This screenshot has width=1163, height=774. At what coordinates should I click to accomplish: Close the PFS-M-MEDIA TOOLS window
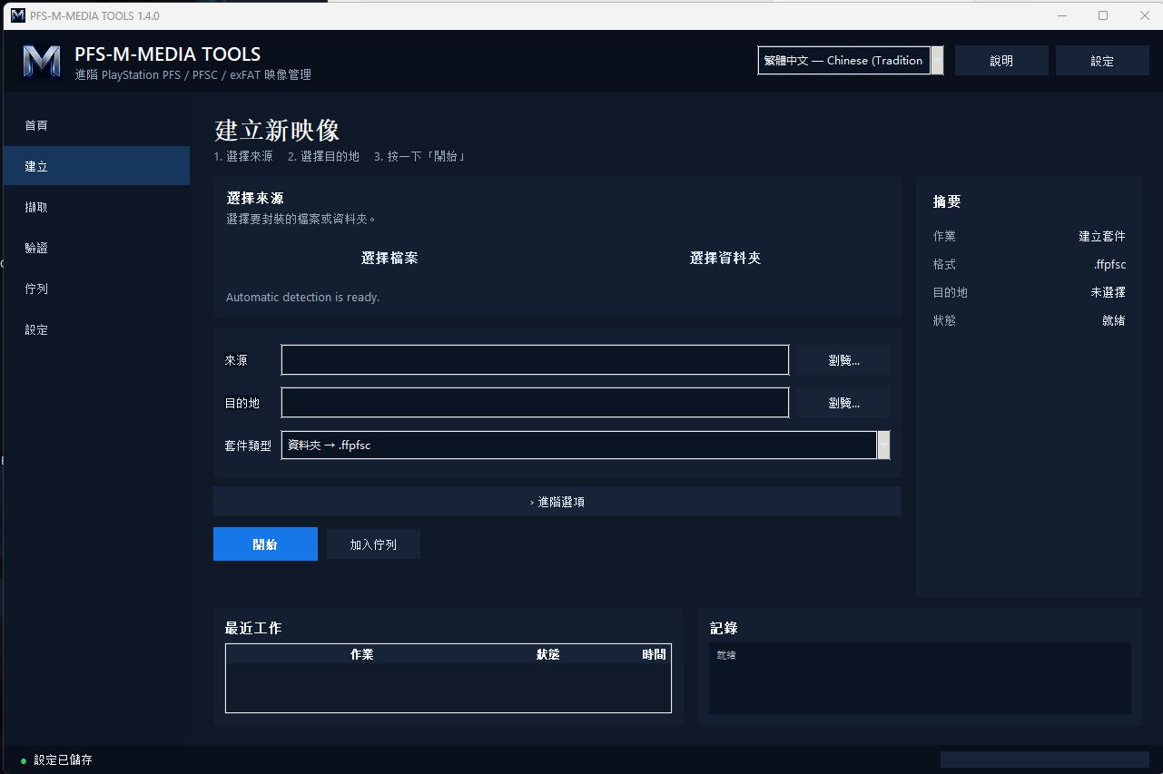[1144, 15]
